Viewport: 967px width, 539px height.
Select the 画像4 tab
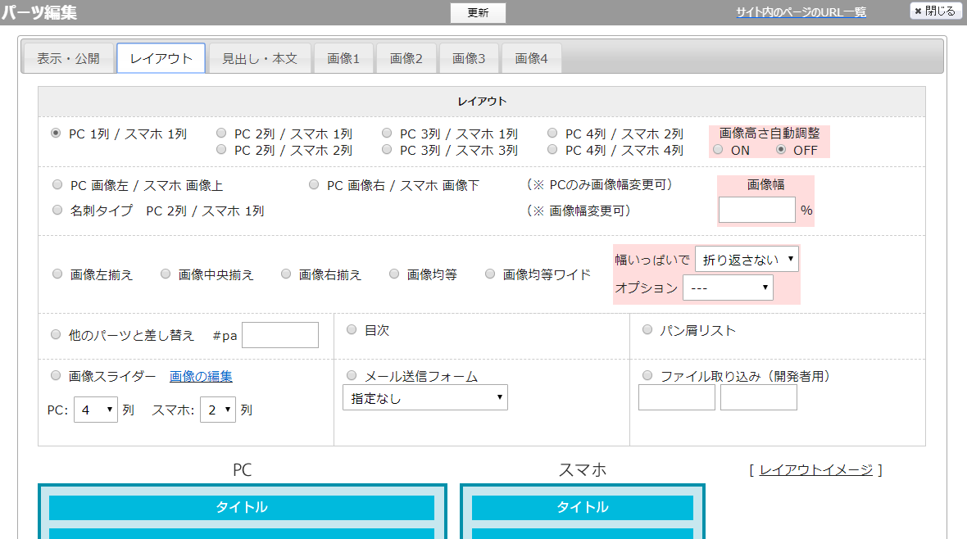point(531,58)
